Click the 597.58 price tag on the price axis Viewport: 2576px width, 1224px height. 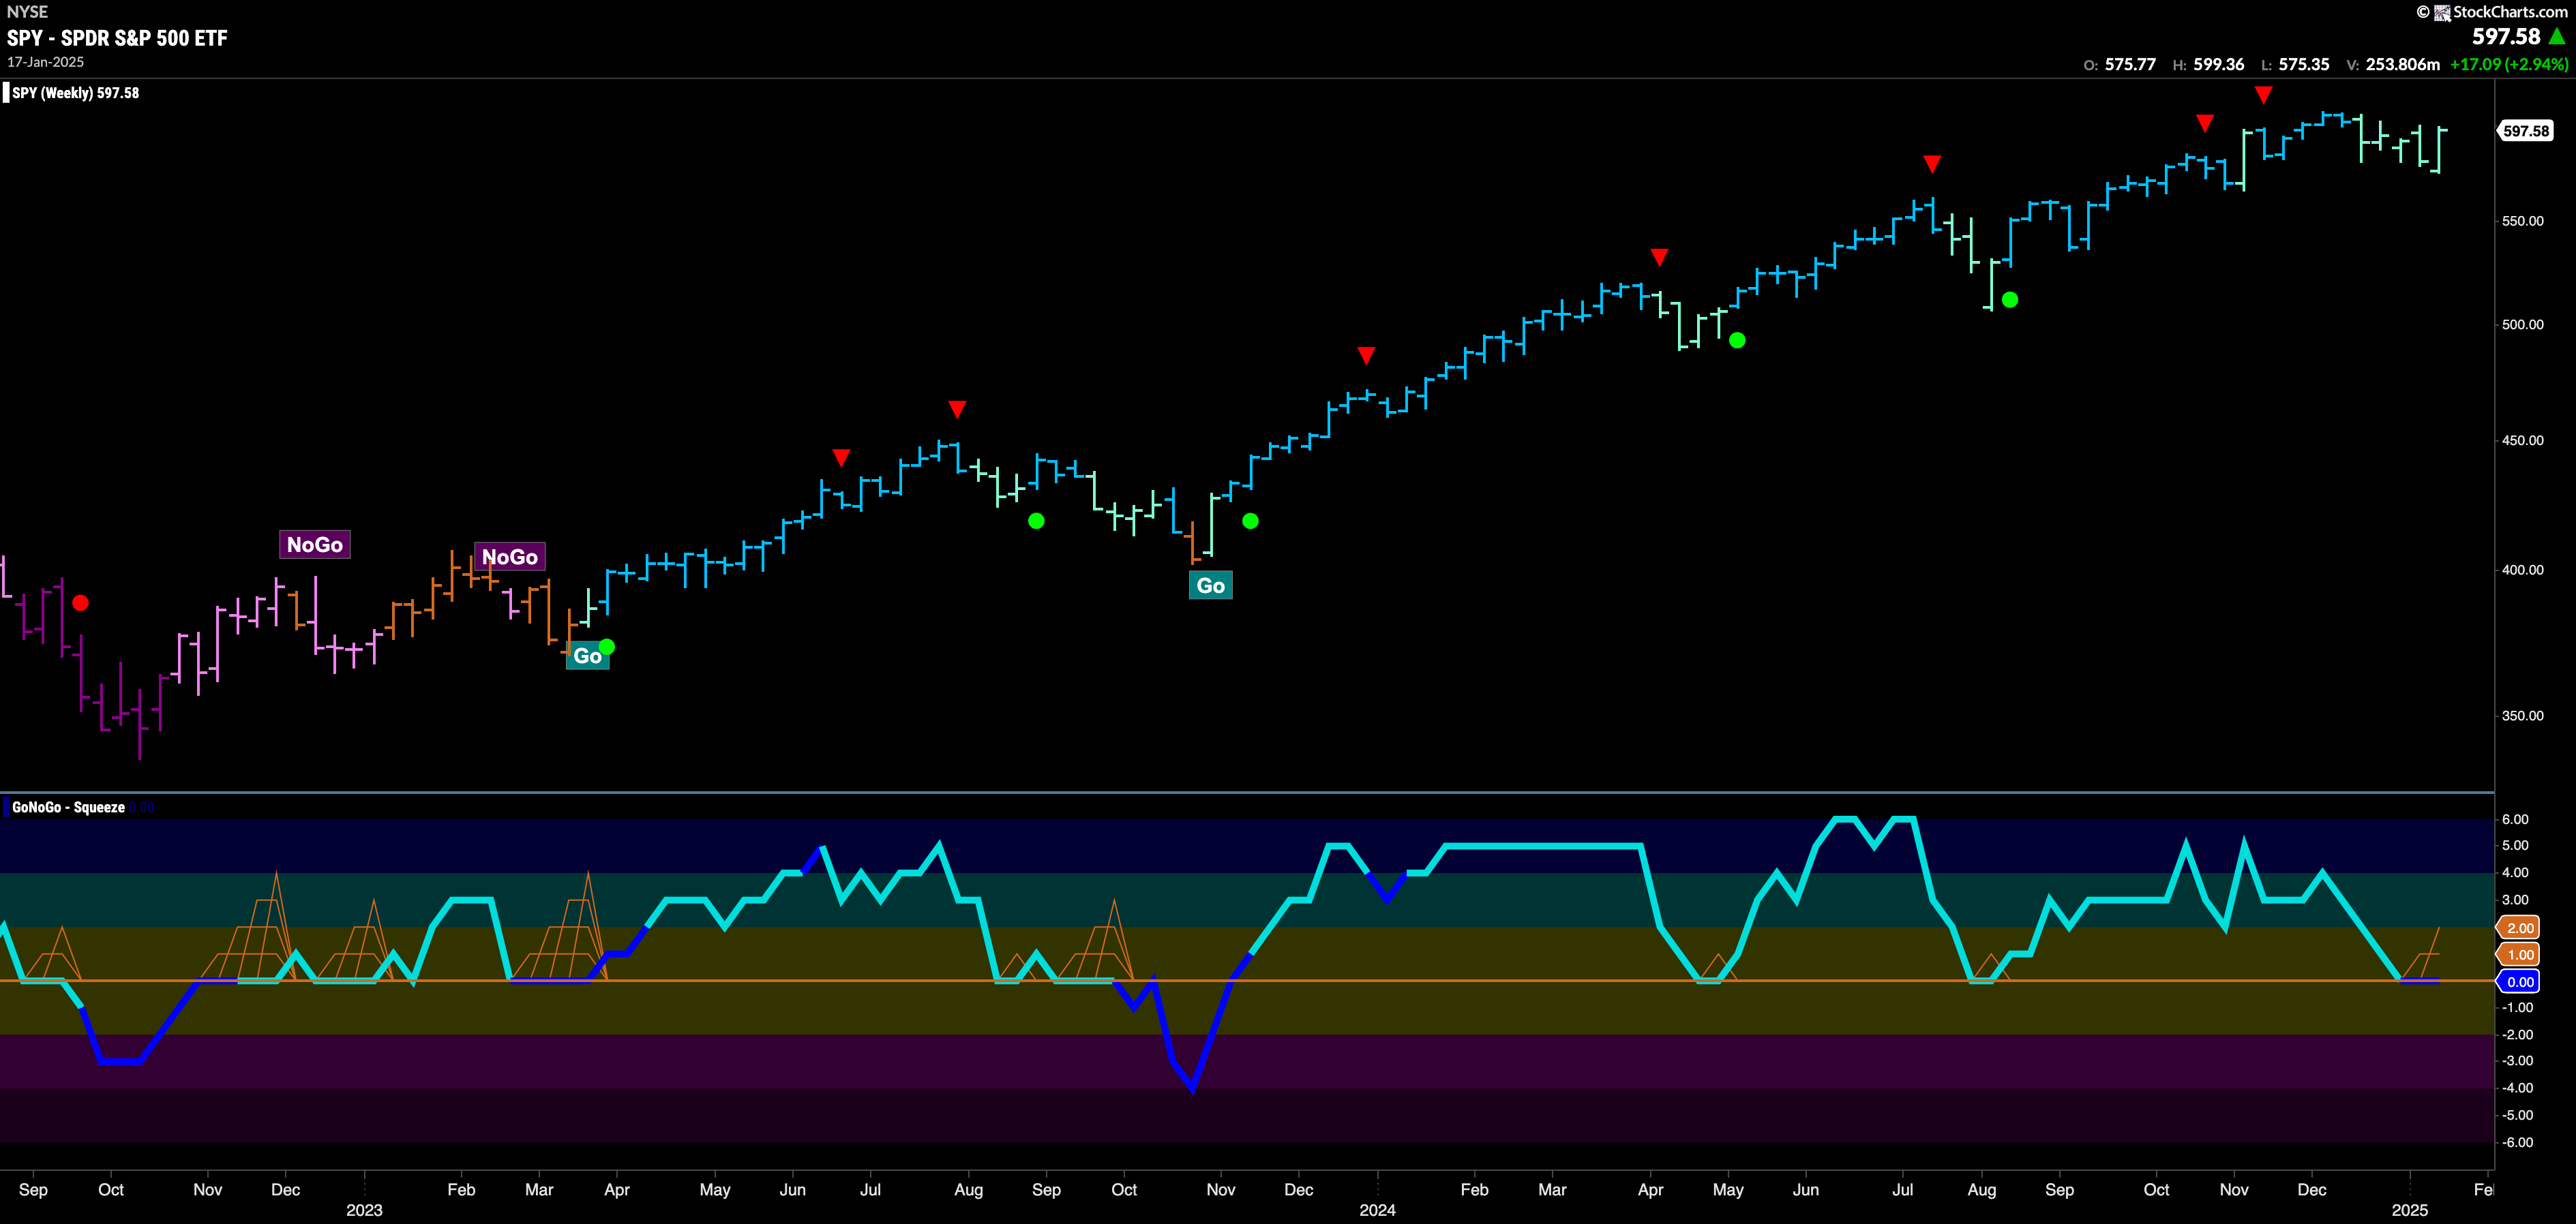point(2526,131)
